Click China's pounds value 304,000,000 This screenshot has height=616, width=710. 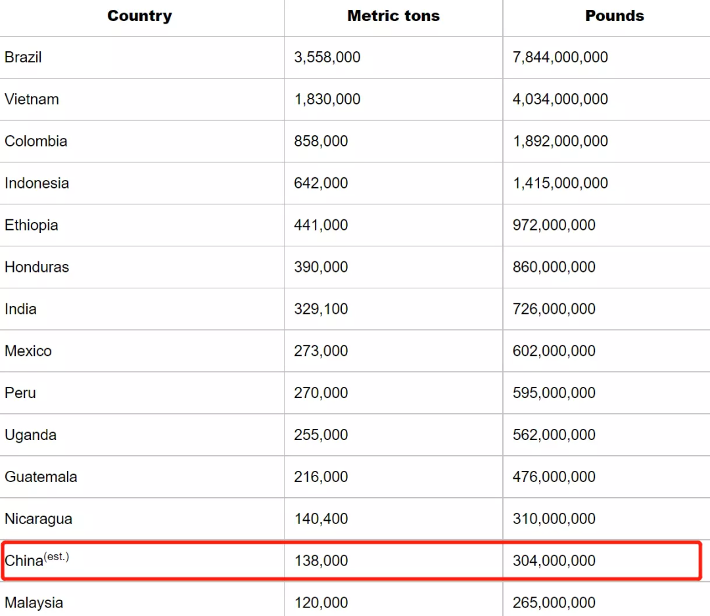pos(554,561)
